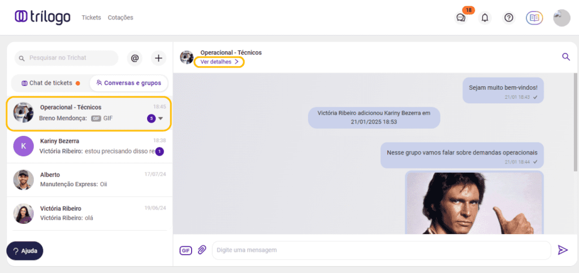Click message 'Nesse grupo vamos falar sobre demandas operacionais'
This screenshot has height=273, width=579.
(x=462, y=155)
